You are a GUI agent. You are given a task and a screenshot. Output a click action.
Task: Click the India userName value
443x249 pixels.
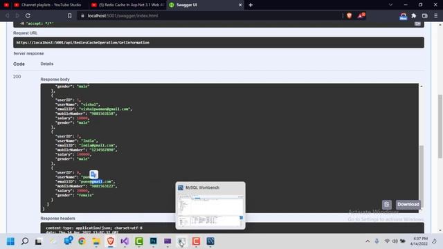pyautogui.click(x=89, y=140)
